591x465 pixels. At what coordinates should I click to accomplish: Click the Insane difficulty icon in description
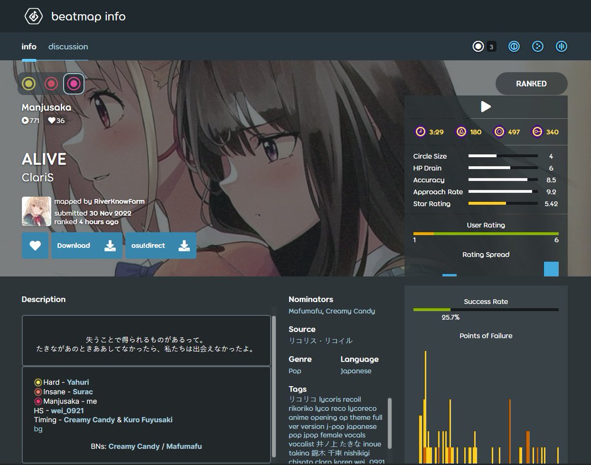coord(38,392)
